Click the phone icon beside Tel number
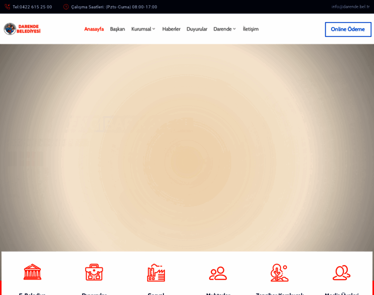 7,7
